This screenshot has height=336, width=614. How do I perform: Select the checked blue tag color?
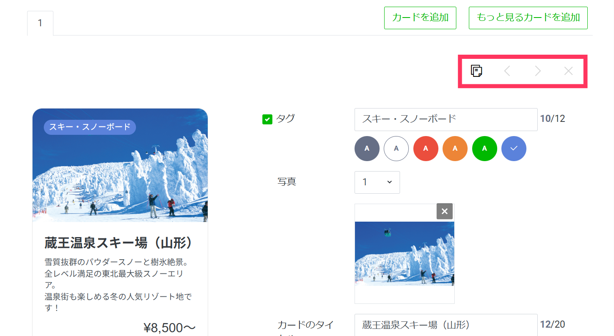514,148
